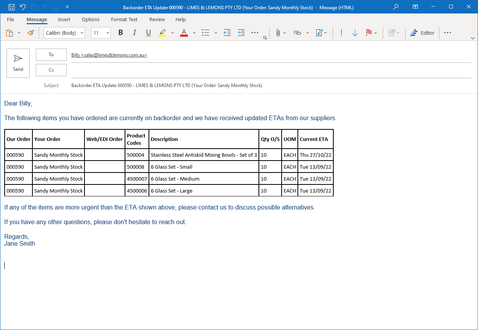
Task: Click into the Subject field
Action: pos(270,85)
